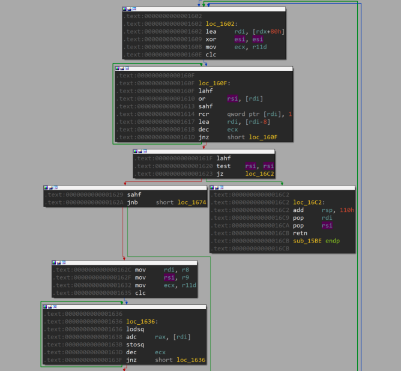This screenshot has height=371, width=401.
Task: Select the clc instruction at address 160E
Action: coord(211,55)
